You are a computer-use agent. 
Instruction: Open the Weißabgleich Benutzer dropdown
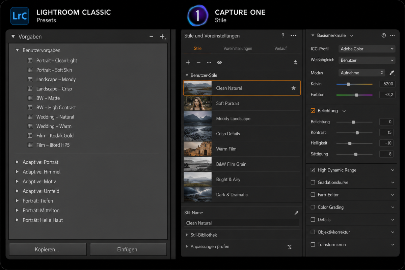(367, 60)
